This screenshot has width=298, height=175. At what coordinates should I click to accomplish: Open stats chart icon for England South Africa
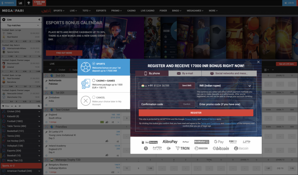click(107, 122)
